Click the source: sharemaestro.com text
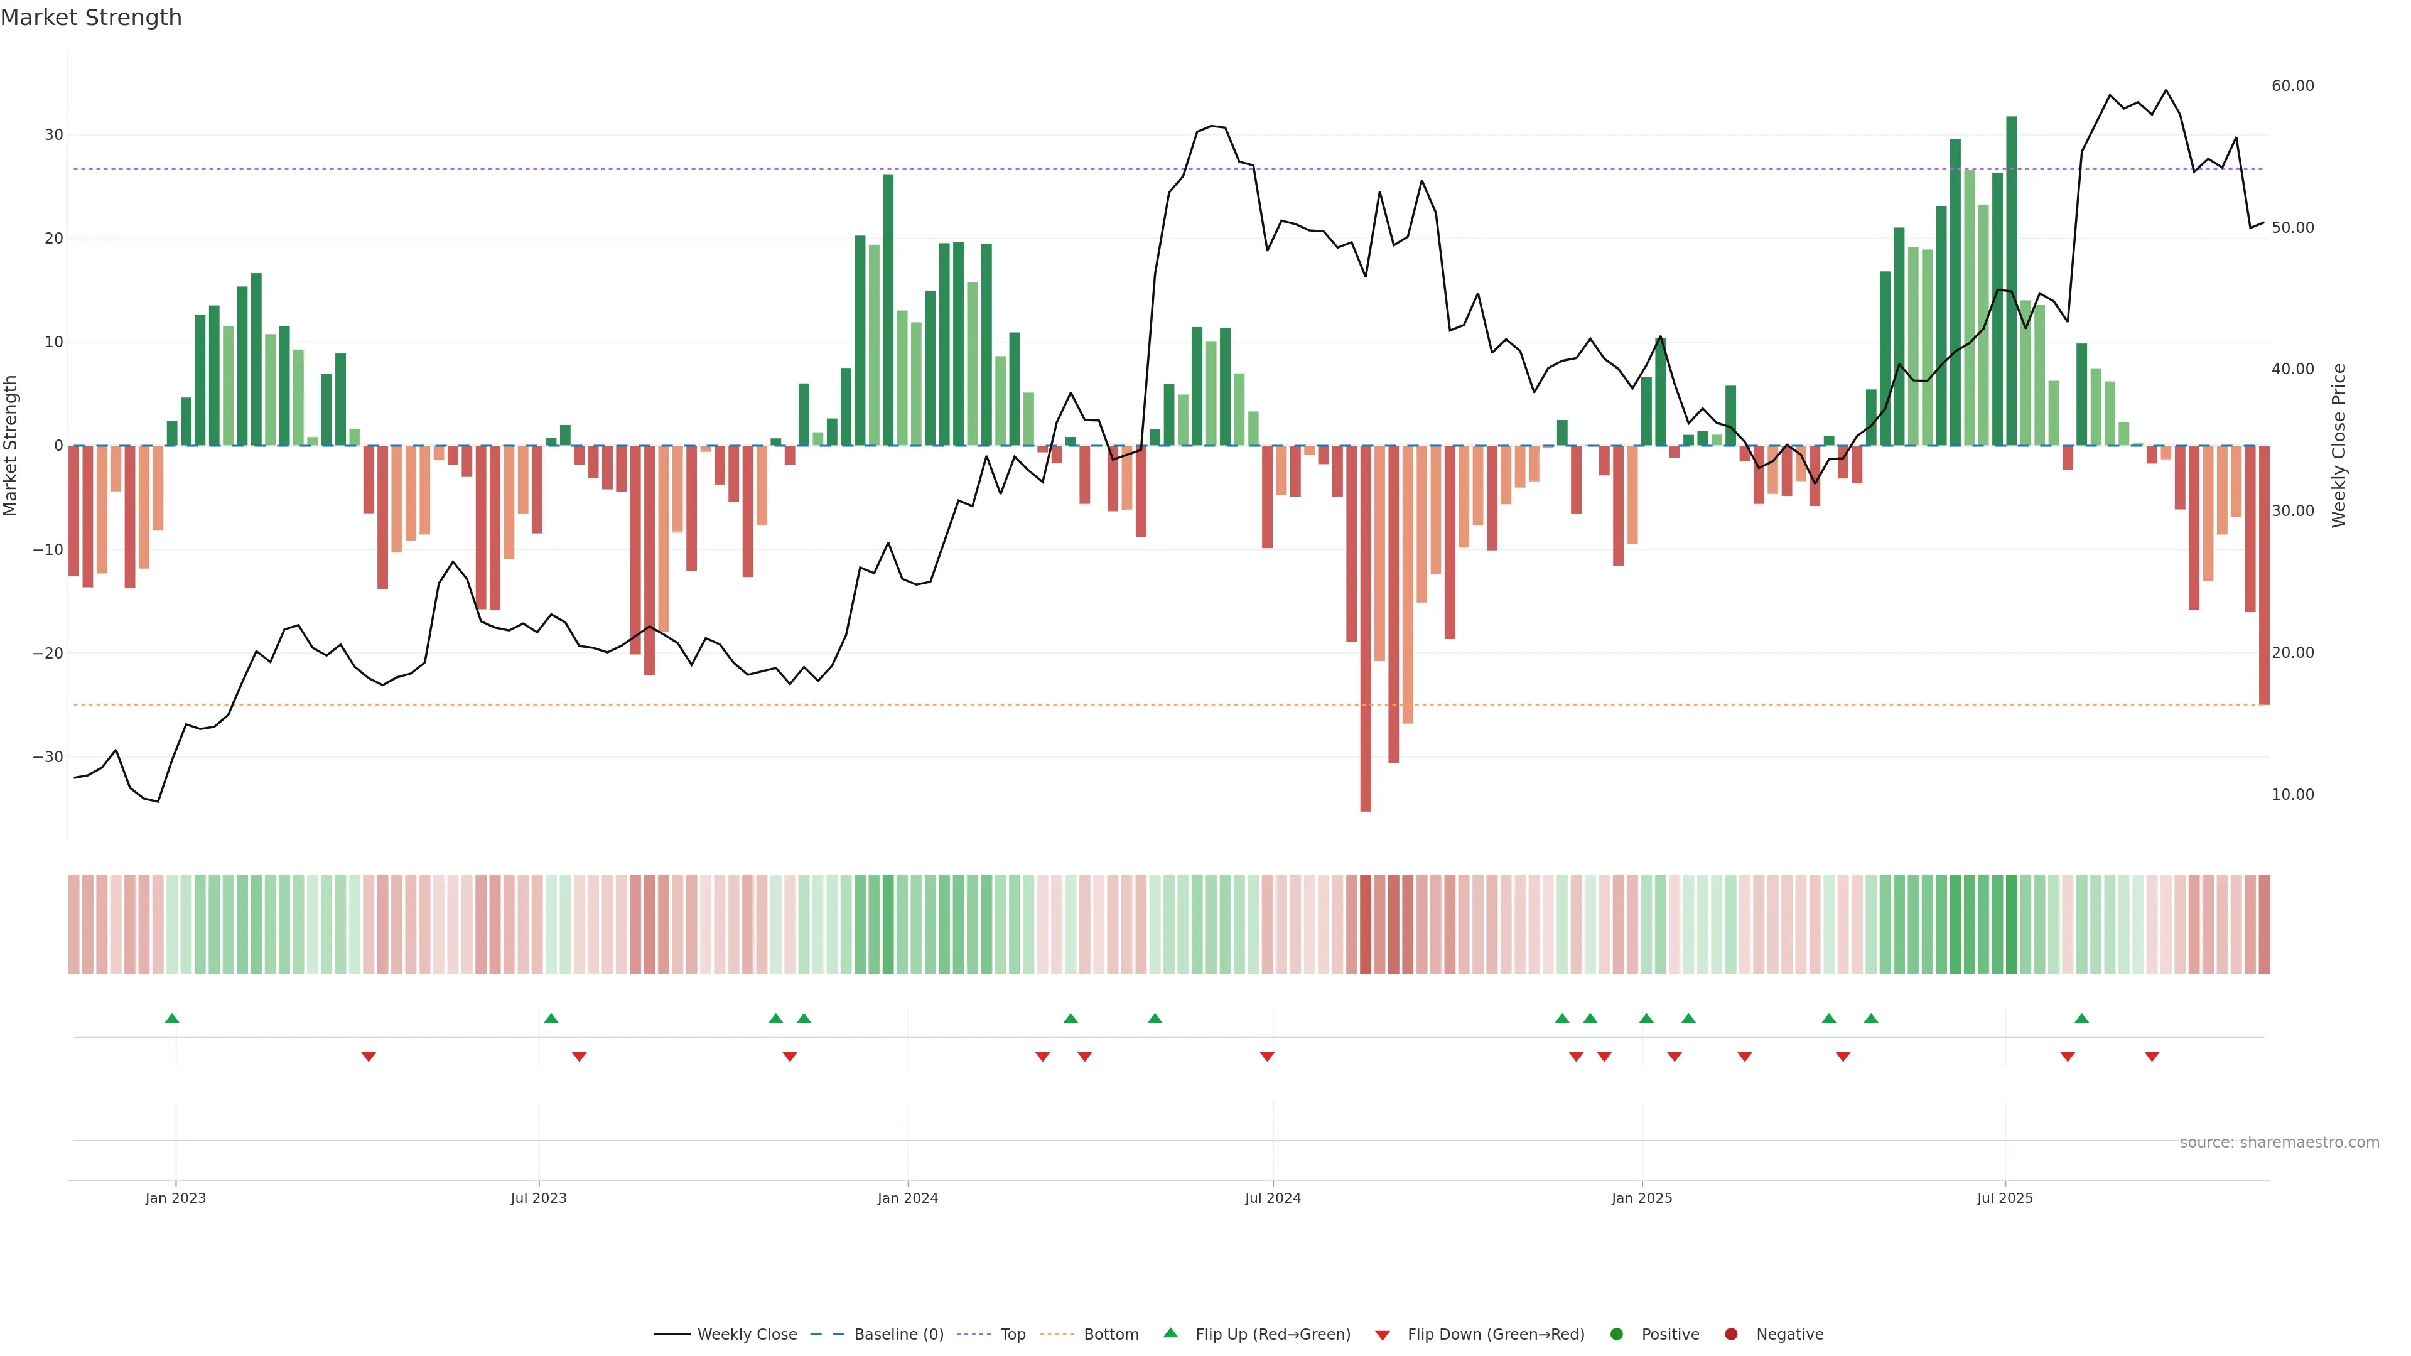This screenshot has width=2411, height=1356. click(x=2279, y=1143)
